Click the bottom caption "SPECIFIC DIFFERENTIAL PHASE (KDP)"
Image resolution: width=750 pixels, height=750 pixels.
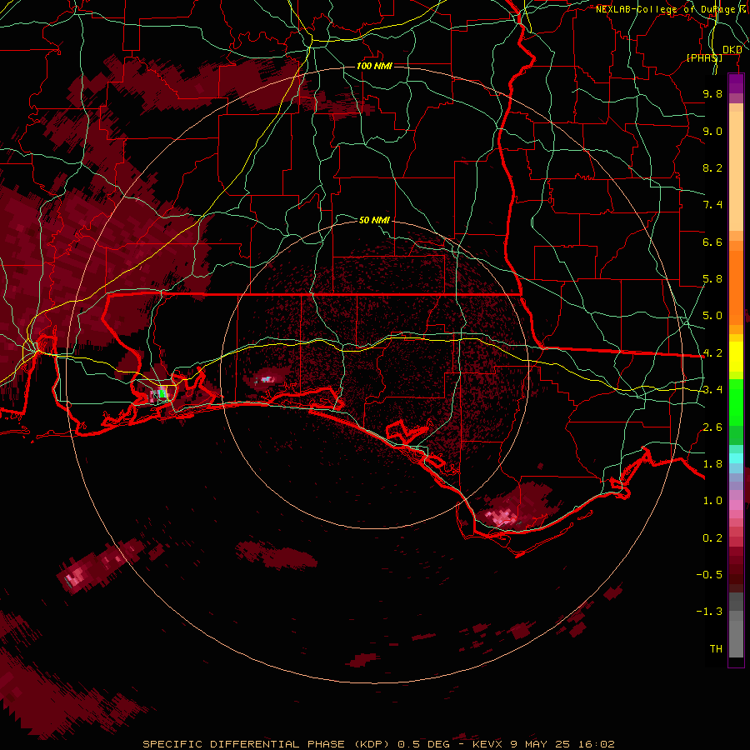click(x=265, y=744)
